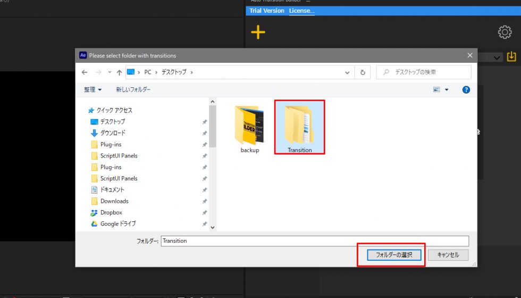Click the yellow plus add-transition icon
This screenshot has height=298, width=521.
tap(258, 32)
